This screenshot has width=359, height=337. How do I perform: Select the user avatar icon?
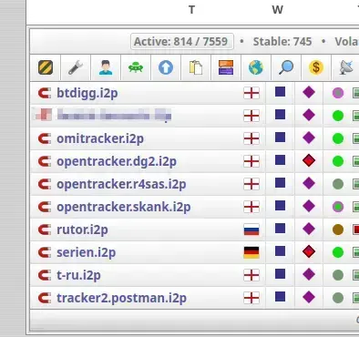pyautogui.click(x=106, y=67)
